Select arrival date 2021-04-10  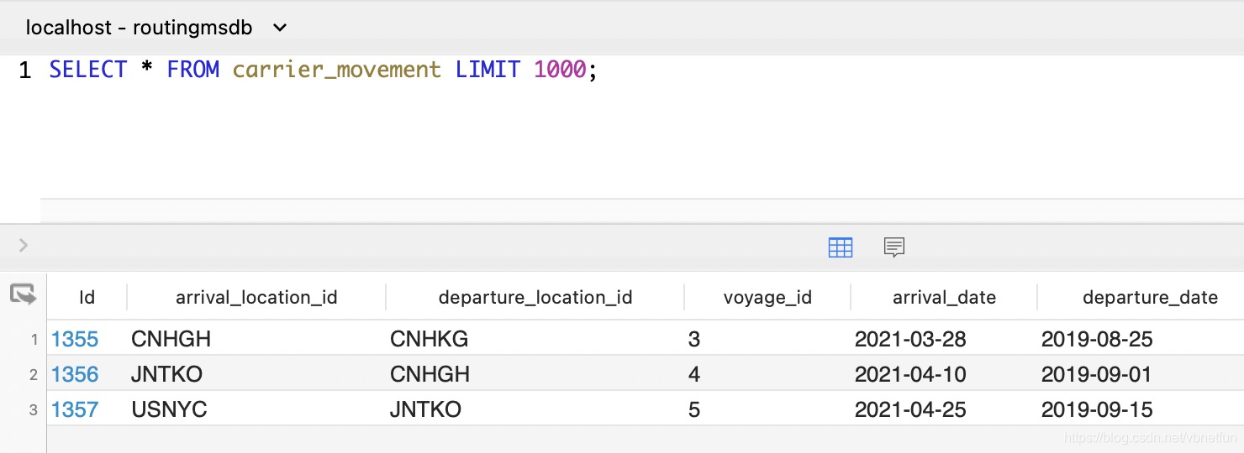coord(910,374)
